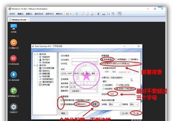Open 自动封装 in the stage tree
The width and height of the screenshot is (173, 121).
coord(46,62)
